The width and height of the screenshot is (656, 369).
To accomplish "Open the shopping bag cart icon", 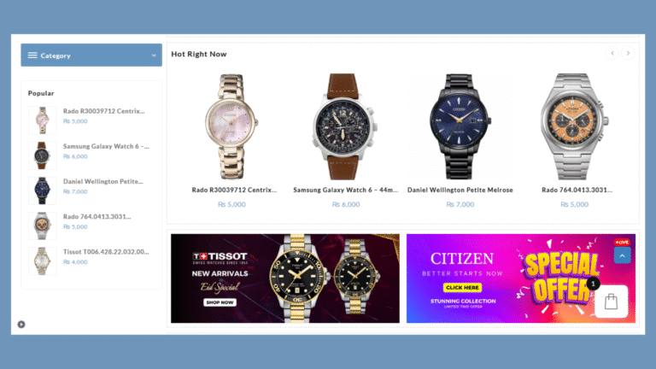I will [x=611, y=302].
